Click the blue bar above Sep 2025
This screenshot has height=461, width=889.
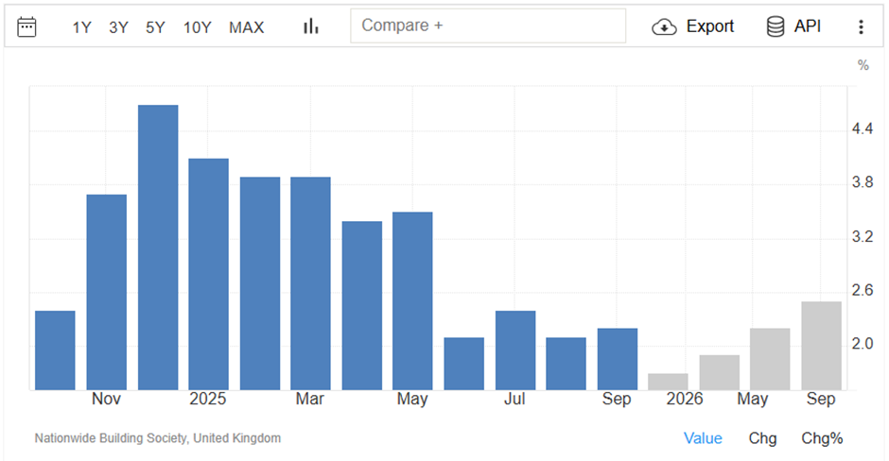pos(618,359)
